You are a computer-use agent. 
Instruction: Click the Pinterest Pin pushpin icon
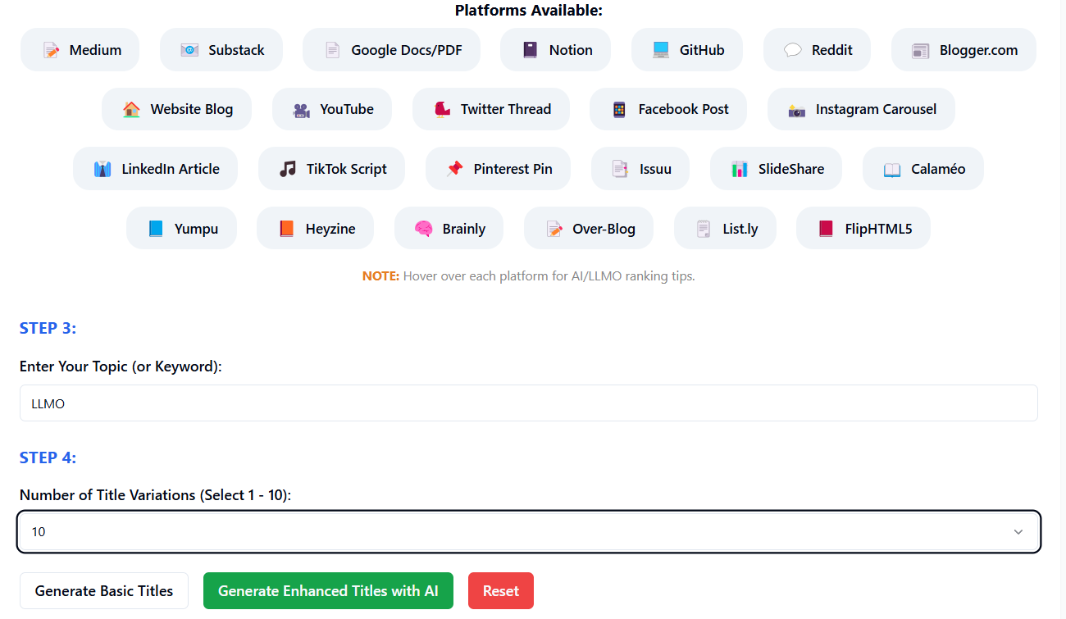point(454,169)
